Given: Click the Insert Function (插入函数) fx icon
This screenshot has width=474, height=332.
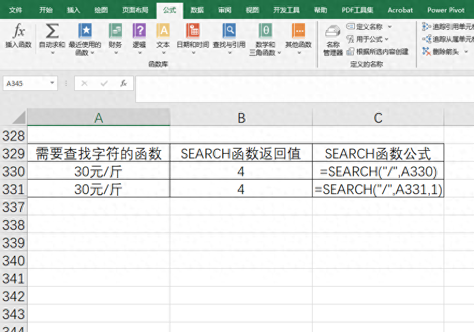Looking at the screenshot, I should (19, 30).
